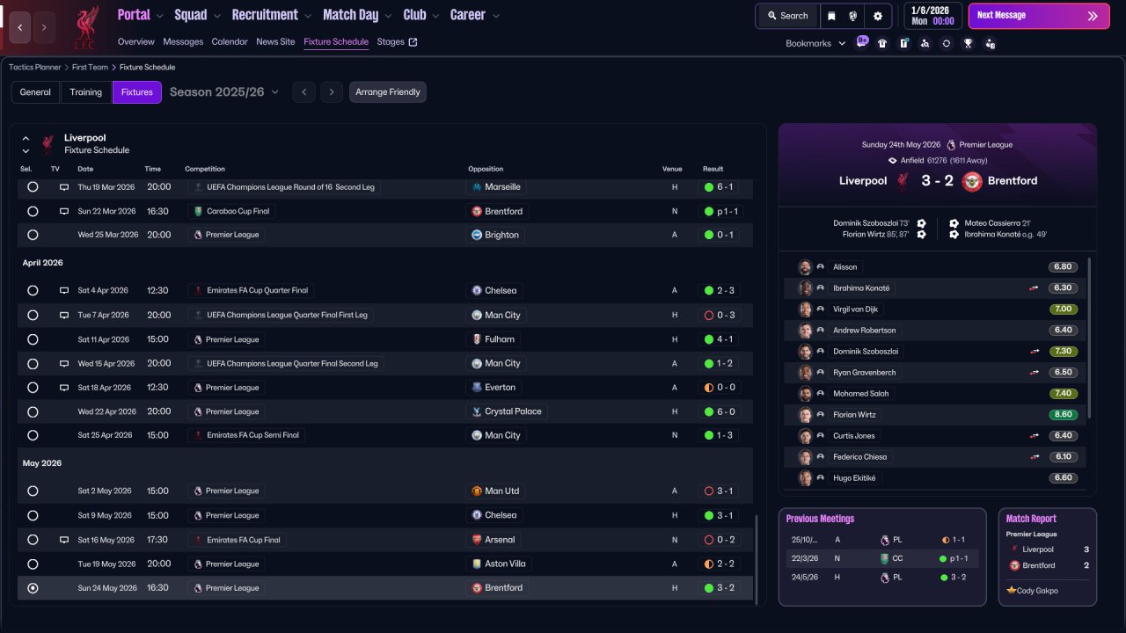Open the settings gear in the top bar
Screen dimensions: 1126x633
[877, 16]
